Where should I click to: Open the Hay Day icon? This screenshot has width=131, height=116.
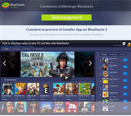click(105, 108)
